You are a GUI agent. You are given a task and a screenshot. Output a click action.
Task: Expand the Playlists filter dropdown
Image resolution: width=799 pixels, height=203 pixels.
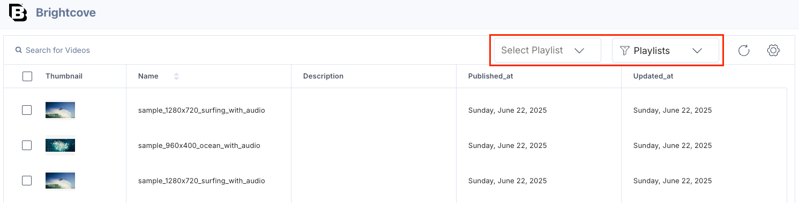pyautogui.click(x=666, y=50)
